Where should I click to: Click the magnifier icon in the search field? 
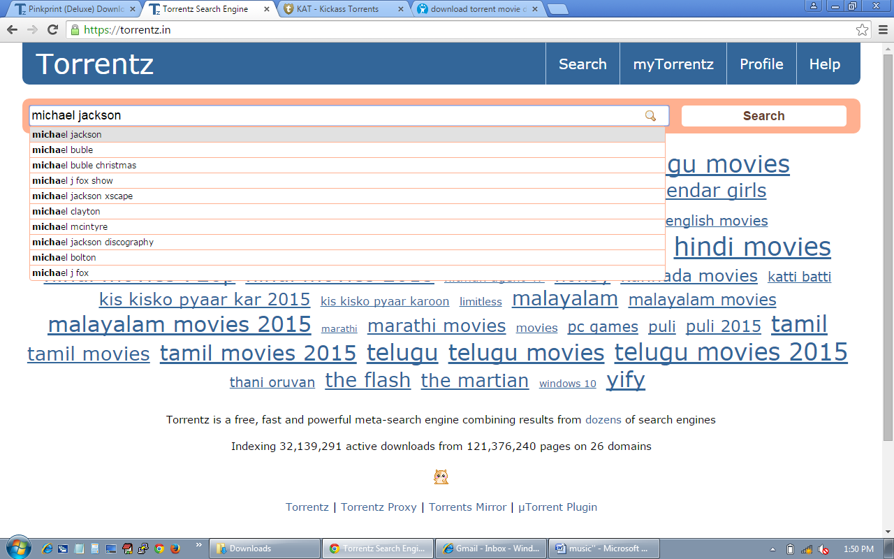point(650,116)
